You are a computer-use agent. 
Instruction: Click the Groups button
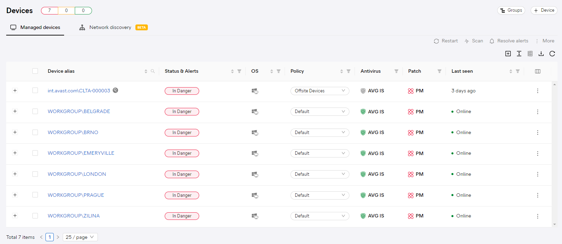click(x=511, y=10)
